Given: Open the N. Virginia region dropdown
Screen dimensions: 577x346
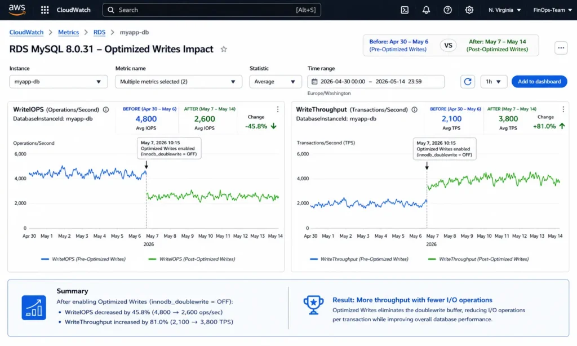Looking at the screenshot, I should (x=504, y=10).
